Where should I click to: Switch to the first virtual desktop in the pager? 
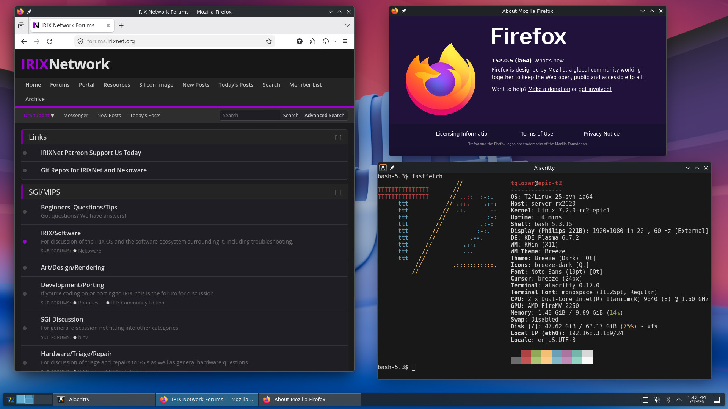click(25, 399)
